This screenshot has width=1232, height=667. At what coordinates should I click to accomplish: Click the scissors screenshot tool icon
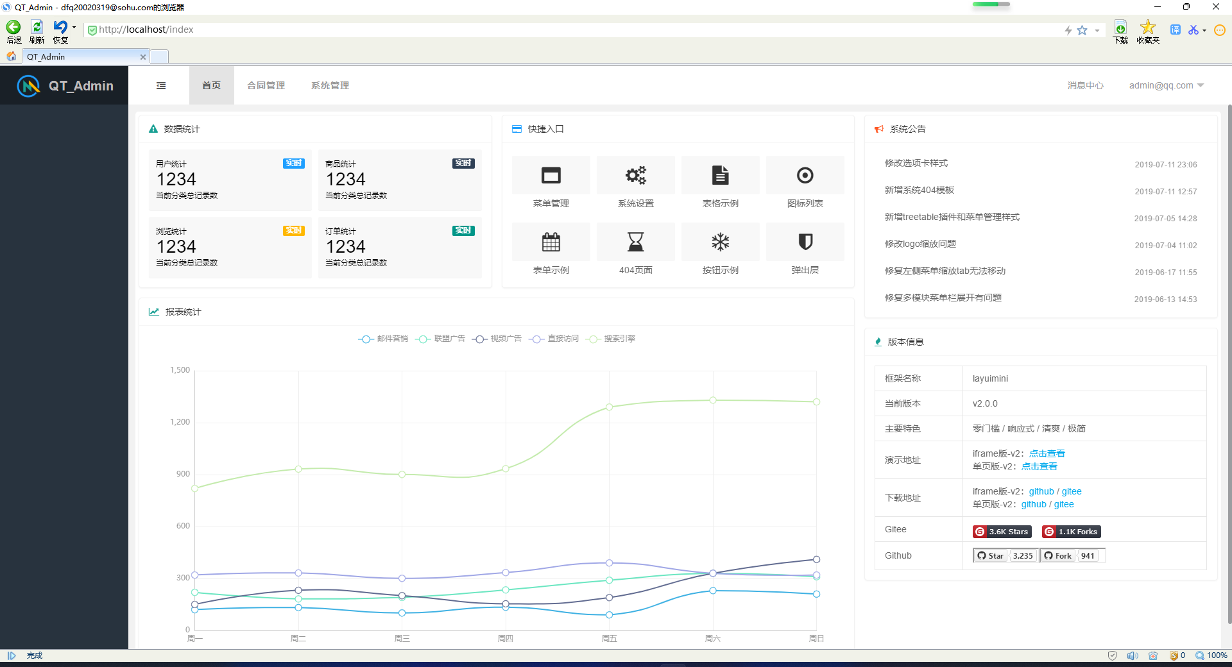point(1193,30)
